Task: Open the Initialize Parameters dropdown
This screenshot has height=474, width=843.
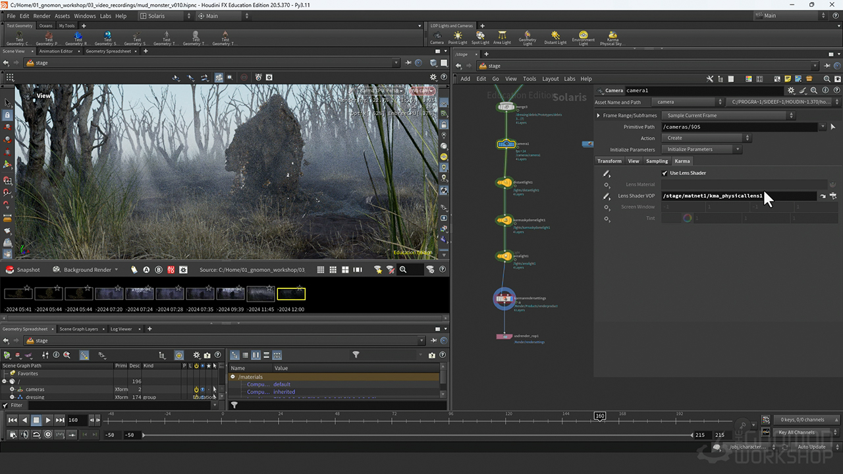Action: 701,149
